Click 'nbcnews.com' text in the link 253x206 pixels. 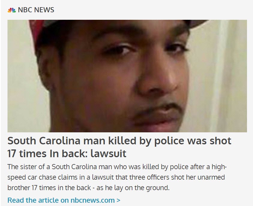click(x=93, y=200)
